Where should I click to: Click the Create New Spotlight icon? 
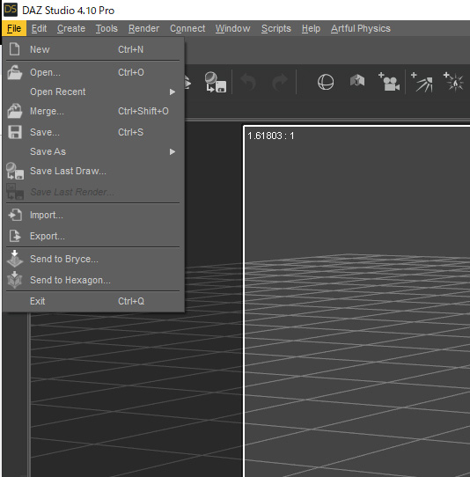tap(422, 82)
